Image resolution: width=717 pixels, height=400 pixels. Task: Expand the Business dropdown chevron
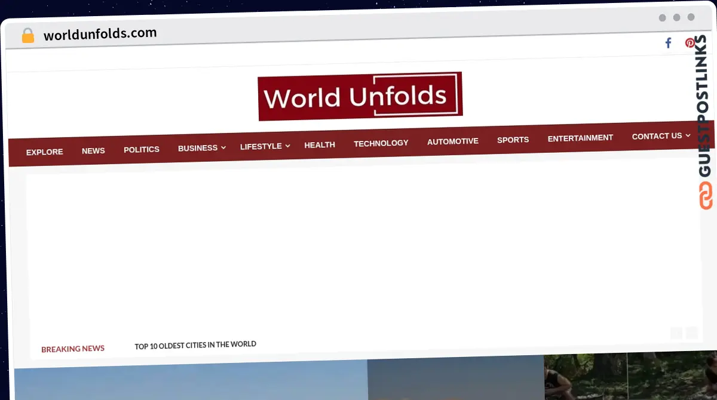tap(223, 147)
